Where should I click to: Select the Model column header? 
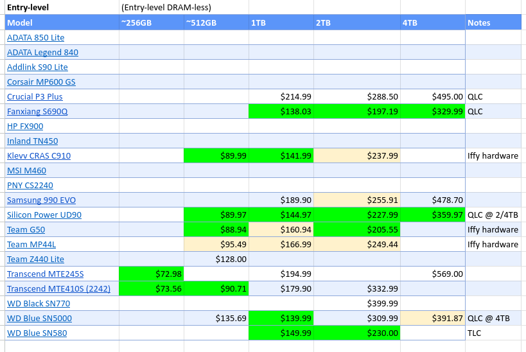tap(62, 22)
